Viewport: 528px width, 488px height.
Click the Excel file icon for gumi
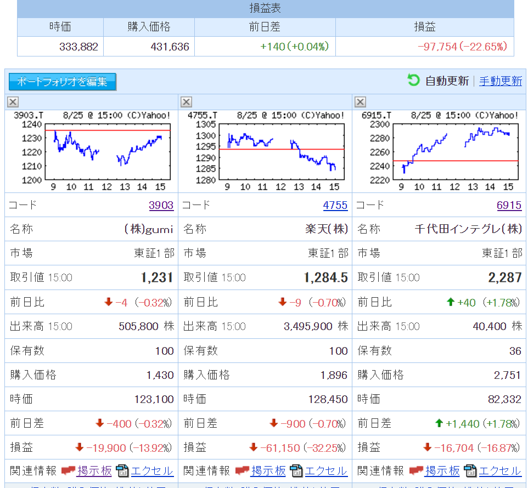[122, 471]
